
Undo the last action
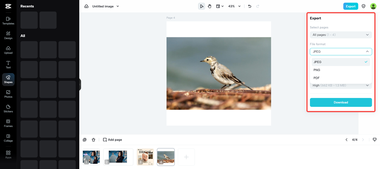[x=250, y=6]
